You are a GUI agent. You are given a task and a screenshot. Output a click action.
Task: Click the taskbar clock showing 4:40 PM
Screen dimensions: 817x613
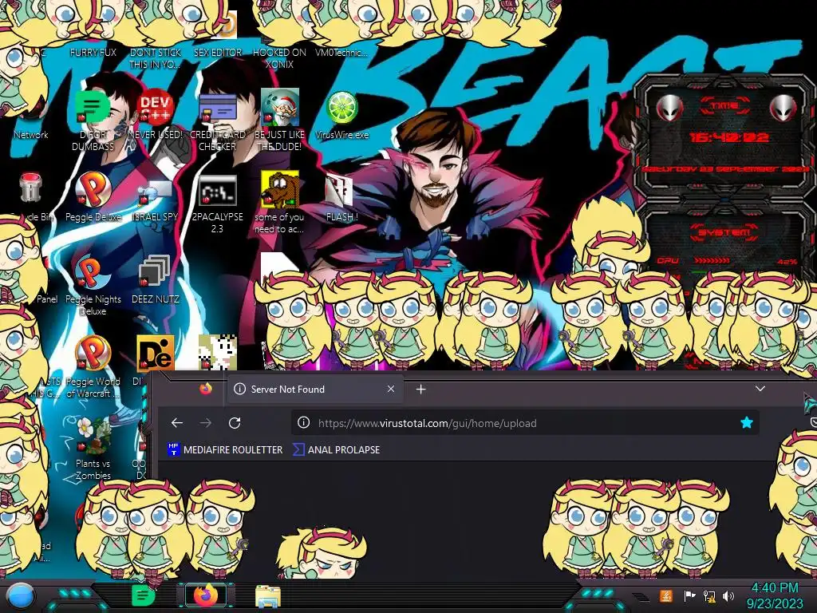point(774,595)
